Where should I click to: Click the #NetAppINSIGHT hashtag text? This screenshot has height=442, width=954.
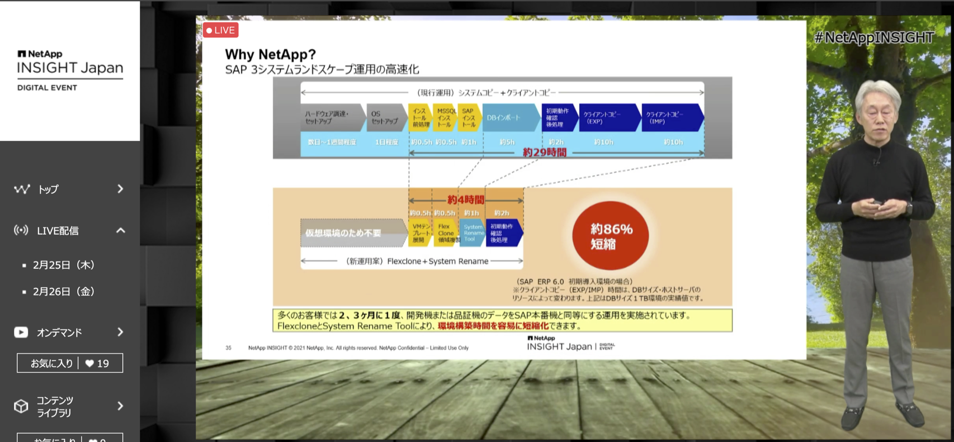(874, 37)
